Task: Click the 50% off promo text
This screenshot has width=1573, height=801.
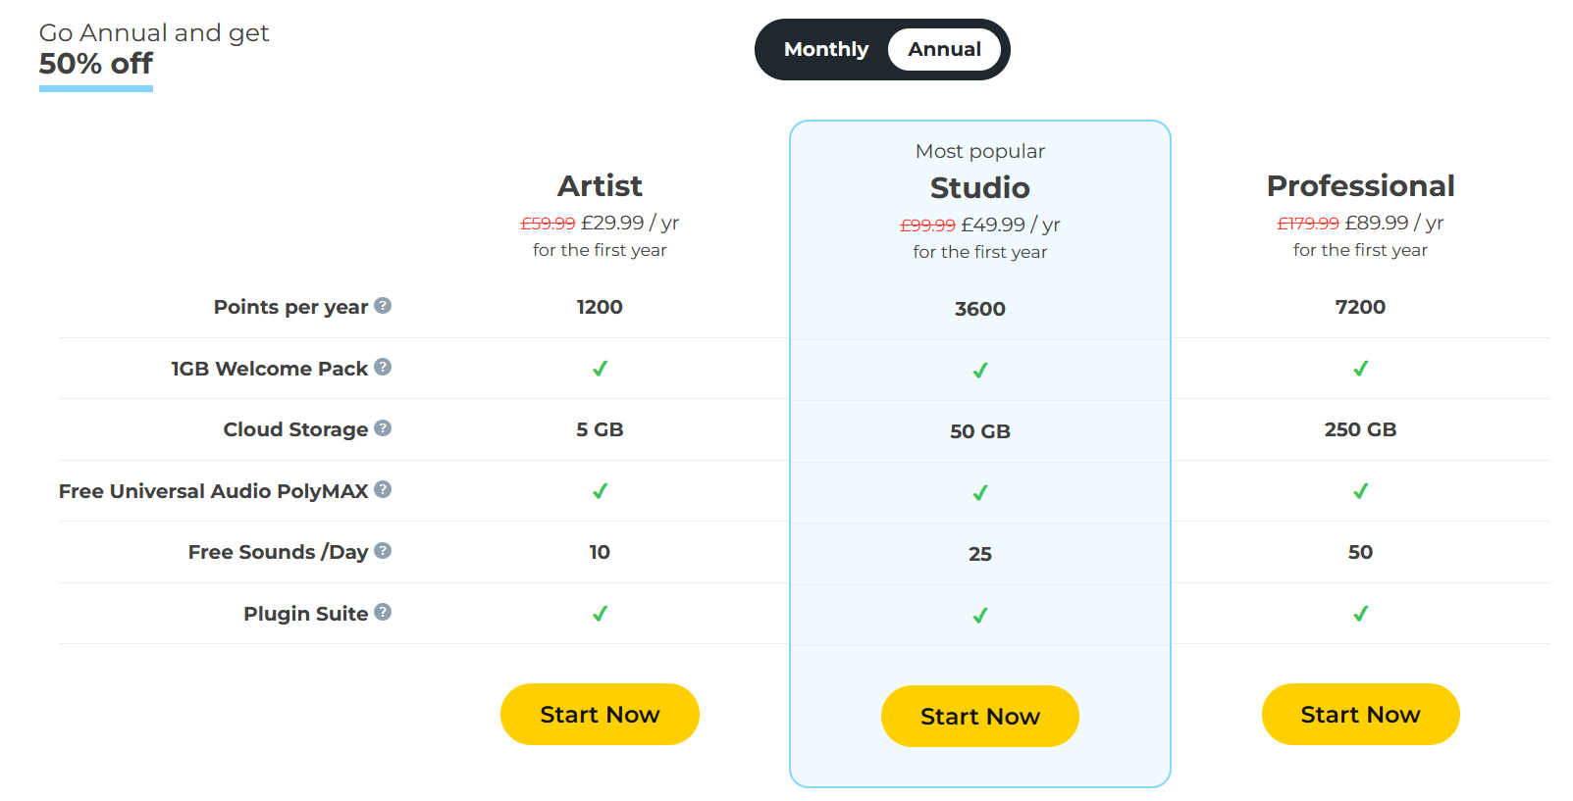Action: 96,64
